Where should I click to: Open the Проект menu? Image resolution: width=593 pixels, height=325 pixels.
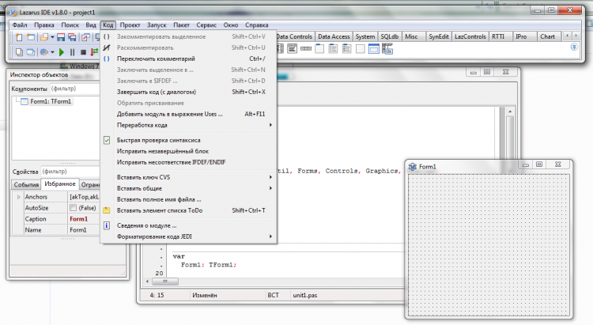pos(130,25)
